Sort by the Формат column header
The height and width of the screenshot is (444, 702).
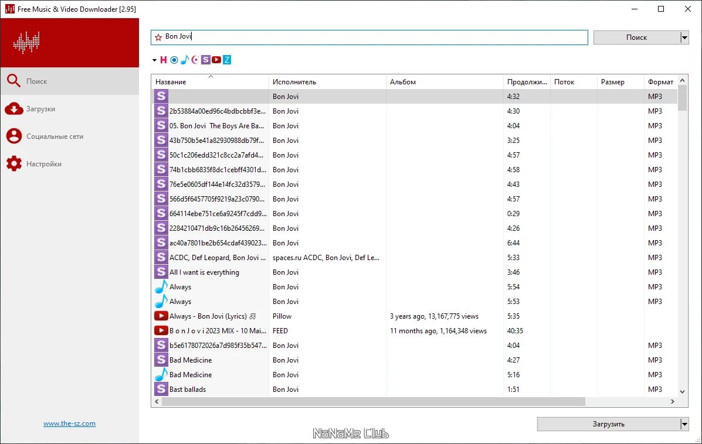point(661,82)
